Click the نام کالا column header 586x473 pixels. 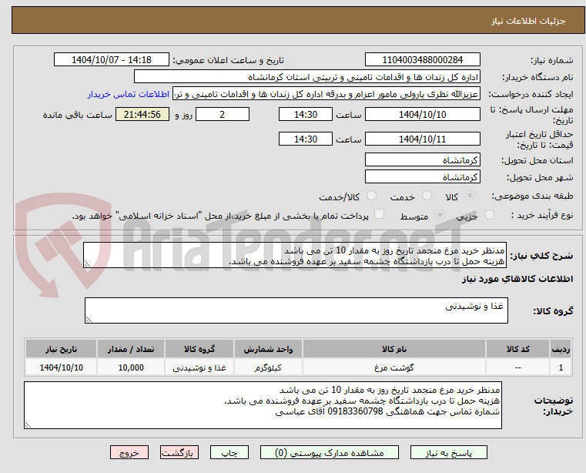tap(394, 349)
